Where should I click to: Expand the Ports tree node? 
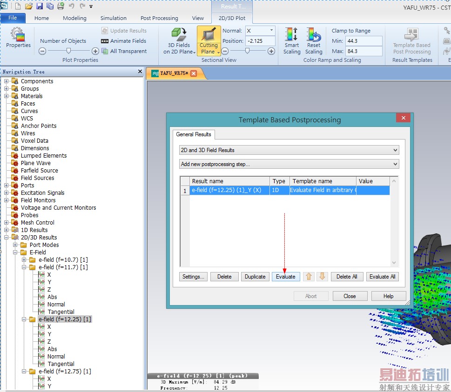pos(7,186)
